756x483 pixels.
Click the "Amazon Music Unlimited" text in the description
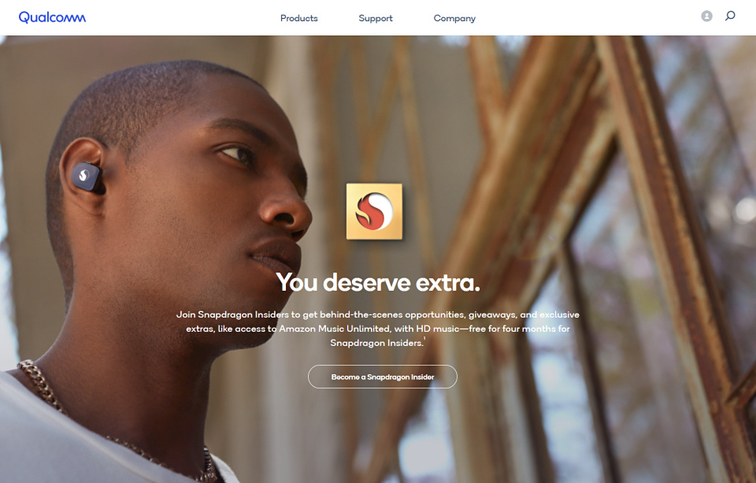tap(335, 329)
